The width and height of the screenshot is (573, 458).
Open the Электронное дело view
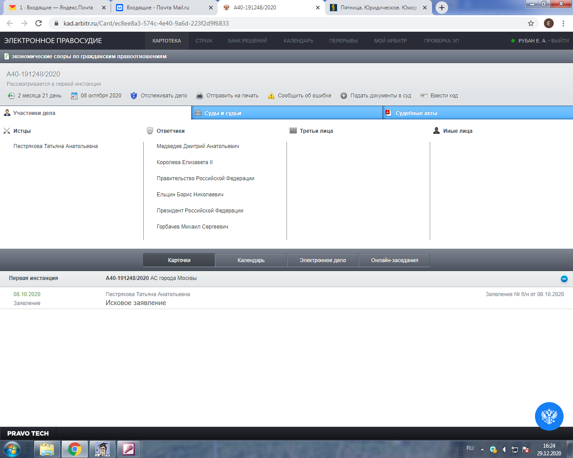click(322, 260)
